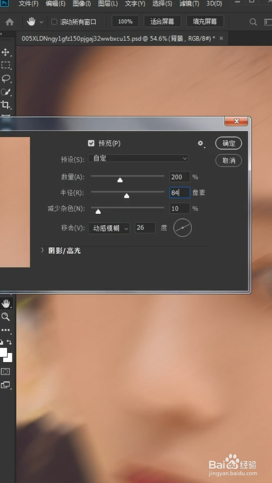The width and height of the screenshot is (272, 483).
Task: Close the Smart Sharpen dialog
Action: click(236, 121)
